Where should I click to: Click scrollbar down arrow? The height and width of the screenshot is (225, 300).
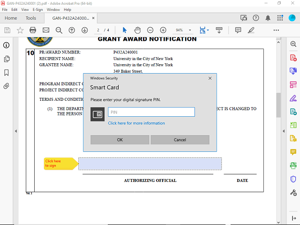click(x=278, y=223)
